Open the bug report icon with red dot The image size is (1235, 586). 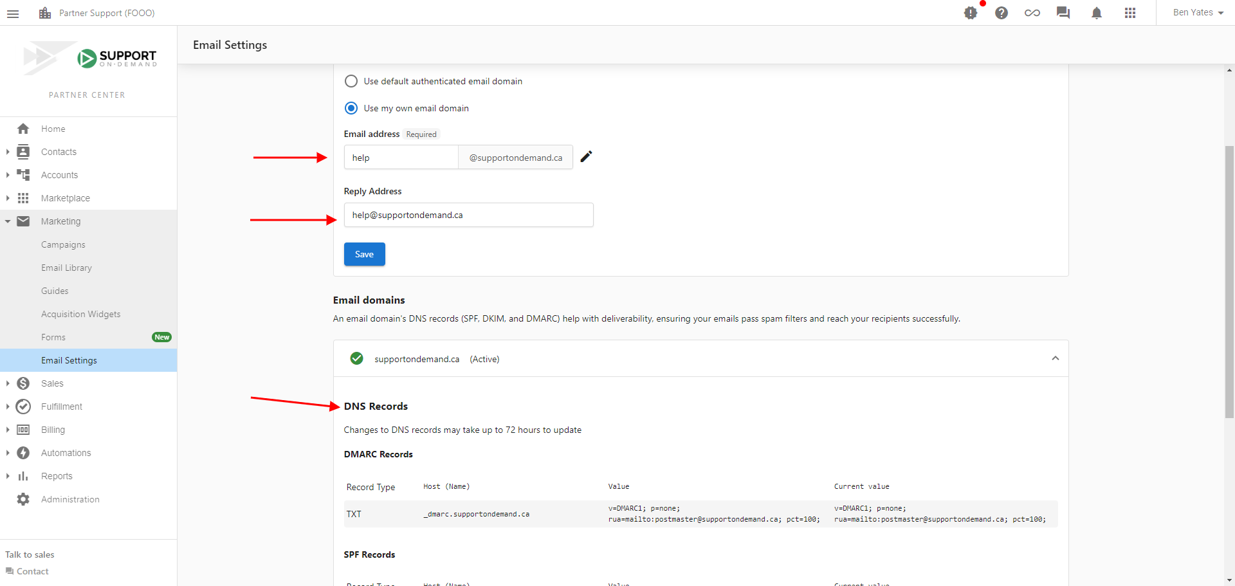point(971,13)
